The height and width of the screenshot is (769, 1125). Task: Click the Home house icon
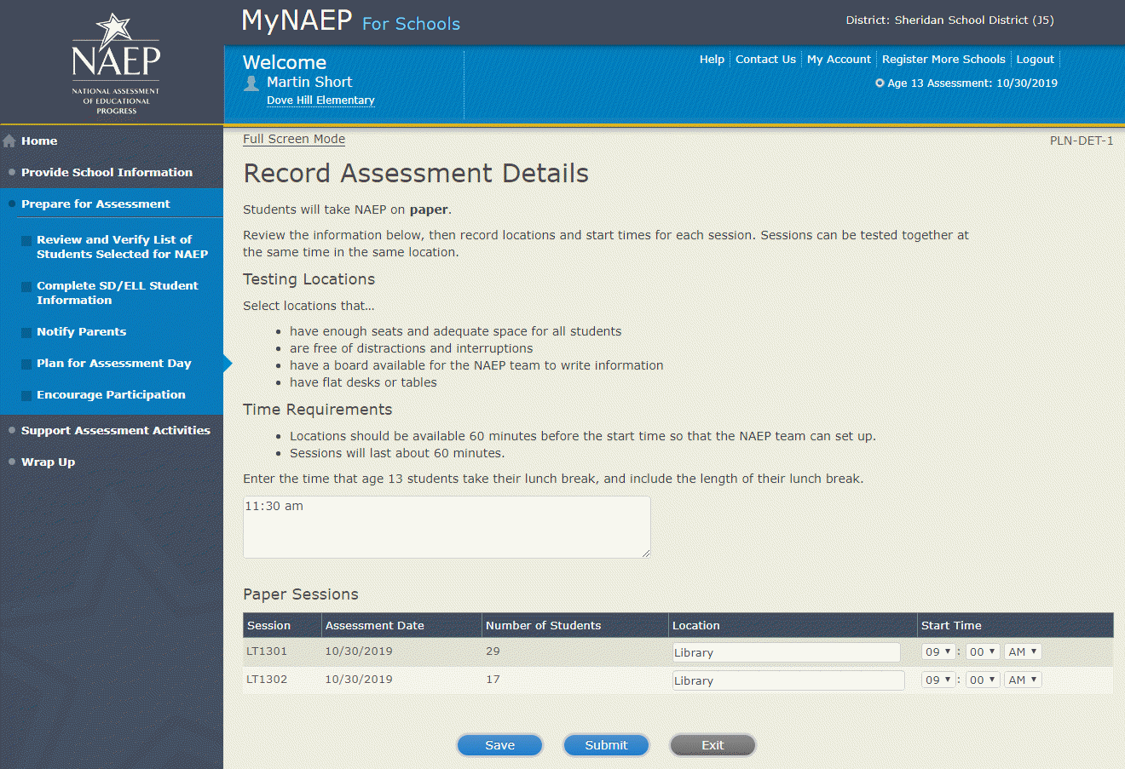click(x=9, y=141)
